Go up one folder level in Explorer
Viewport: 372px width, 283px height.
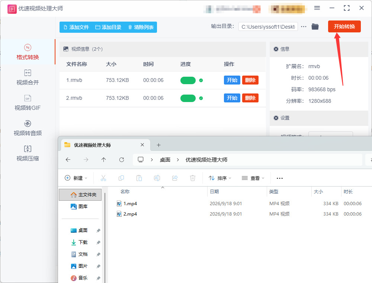pos(104,160)
